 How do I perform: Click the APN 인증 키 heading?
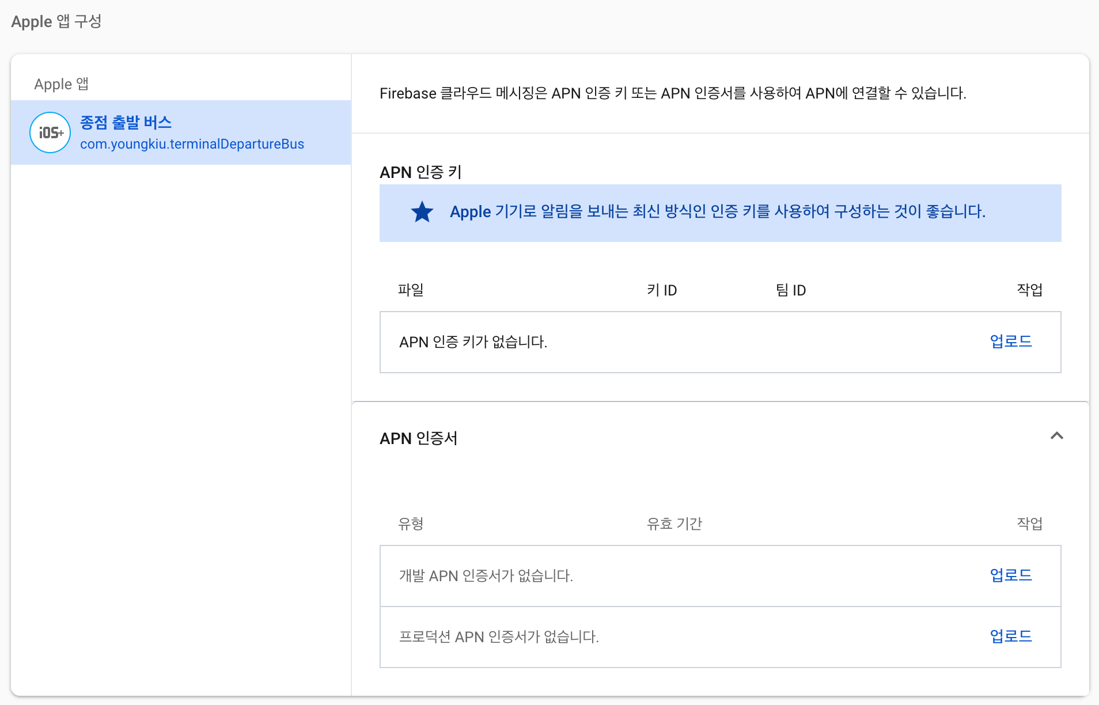pos(420,172)
